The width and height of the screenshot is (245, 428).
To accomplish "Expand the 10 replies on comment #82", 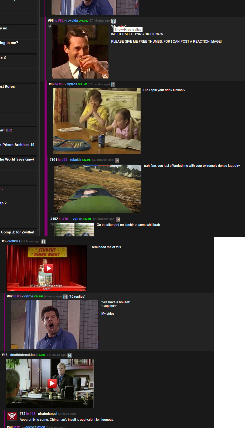I will (x=65, y=297).
